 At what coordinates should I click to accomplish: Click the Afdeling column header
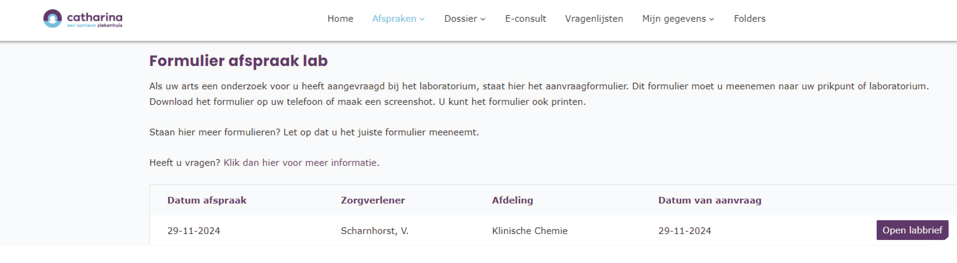click(512, 200)
